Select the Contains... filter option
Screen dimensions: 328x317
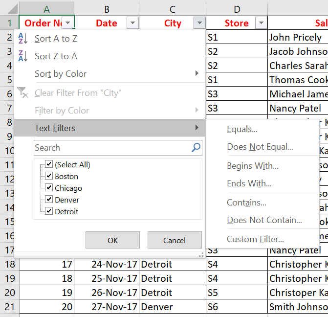click(x=246, y=203)
